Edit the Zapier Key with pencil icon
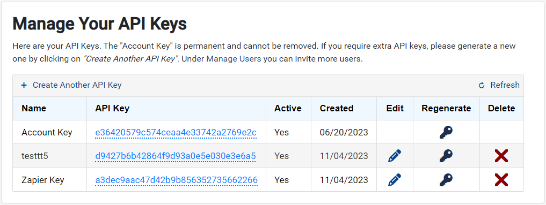The height and width of the screenshot is (205, 546). 395,180
